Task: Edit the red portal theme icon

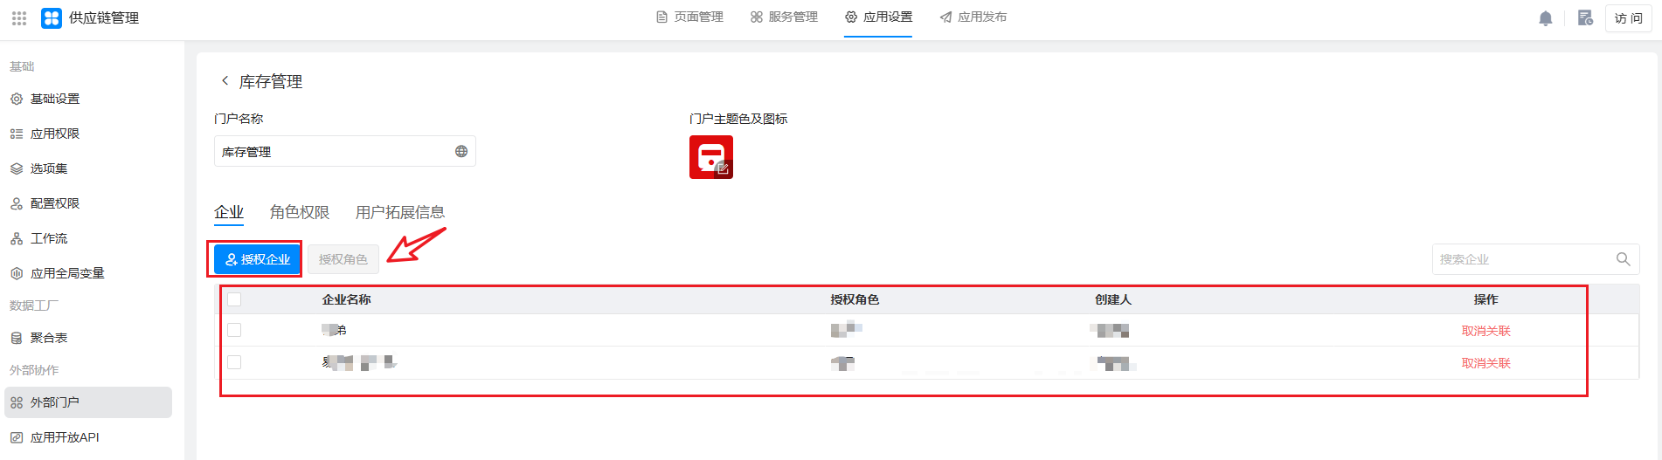Action: pyautogui.click(x=711, y=157)
